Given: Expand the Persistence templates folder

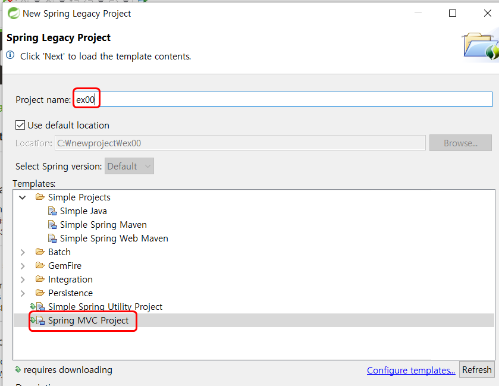Looking at the screenshot, I should point(23,293).
